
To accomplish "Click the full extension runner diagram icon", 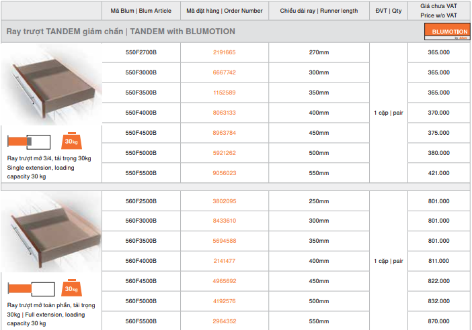I will (x=32, y=289).
